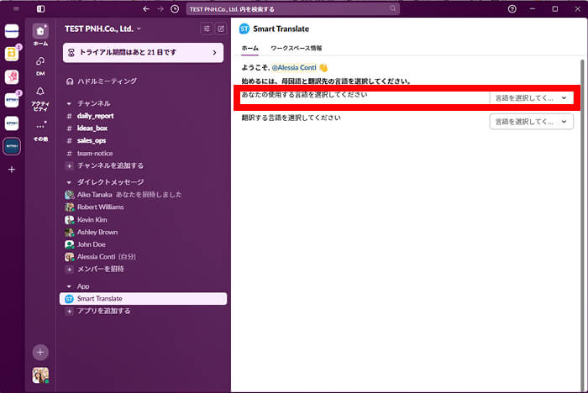Image resolution: width=588 pixels, height=393 pixels.
Task: Click the vertical scrollbar in app pane
Action: point(582,225)
